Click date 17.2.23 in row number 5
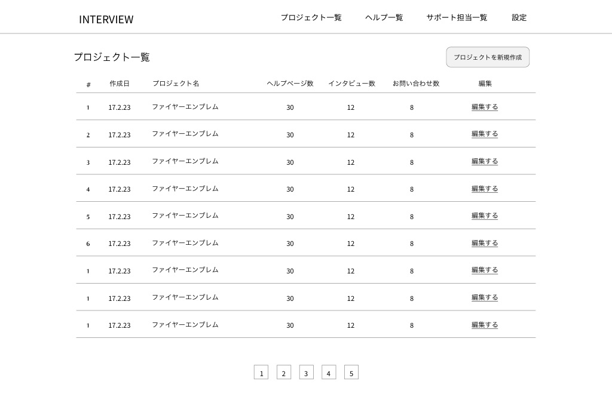 (x=120, y=217)
